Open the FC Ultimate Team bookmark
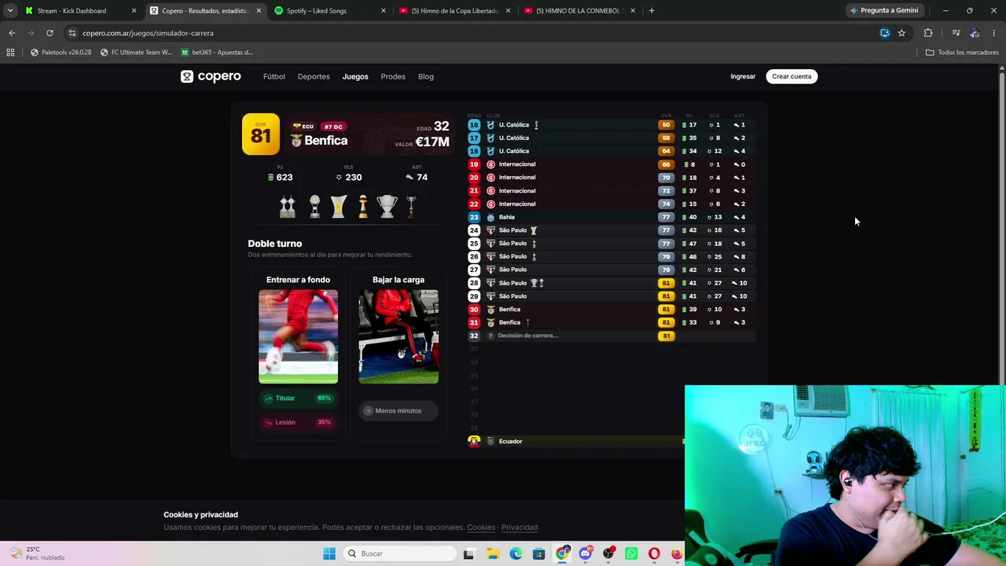 click(136, 53)
